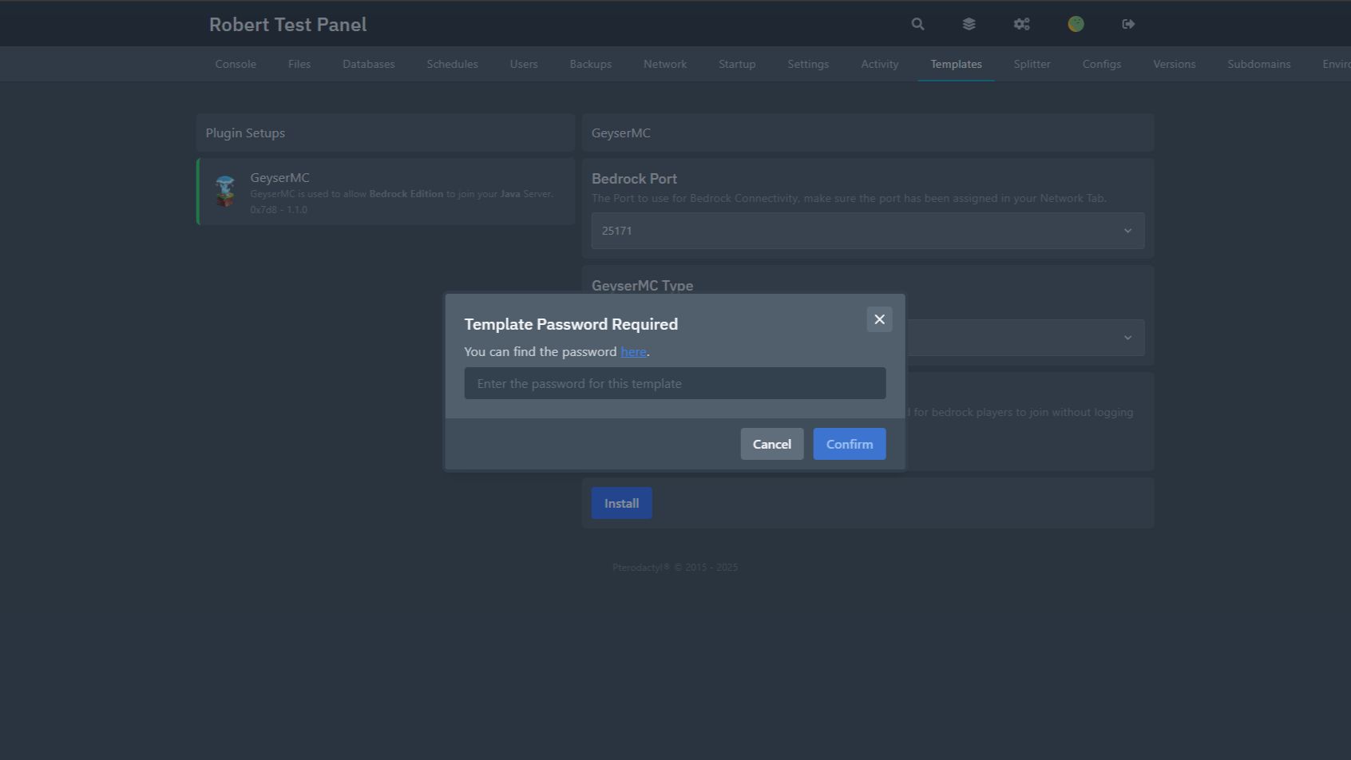Close the password dialog with X
Viewport: 1351px width, 760px height.
(879, 319)
